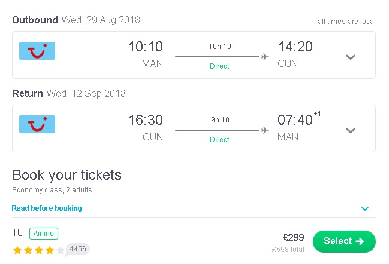This screenshot has width=389, height=264.
Task: Click the green Airline badge
Action: pyautogui.click(x=44, y=234)
